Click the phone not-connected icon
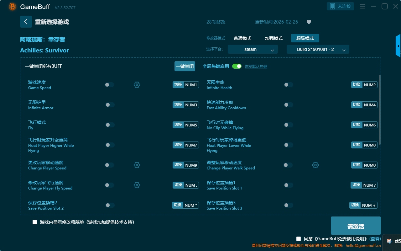This screenshot has height=251, width=401. pos(332,6)
